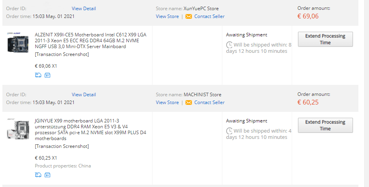
Task: Click clock icon in ALZENIT shipment status
Action: pyautogui.click(x=229, y=45)
